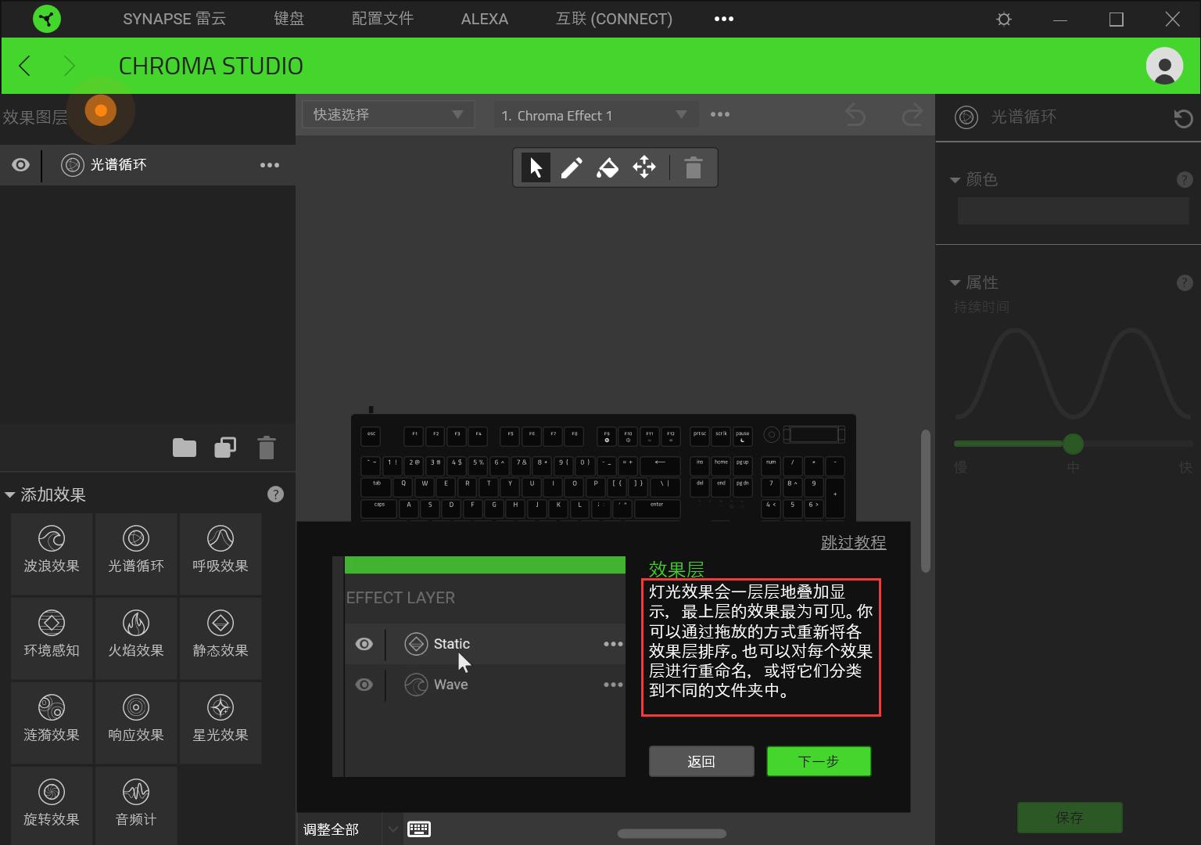The height and width of the screenshot is (845, 1201).
Task: Open help for the 颜色 section
Action: [x=1185, y=180]
